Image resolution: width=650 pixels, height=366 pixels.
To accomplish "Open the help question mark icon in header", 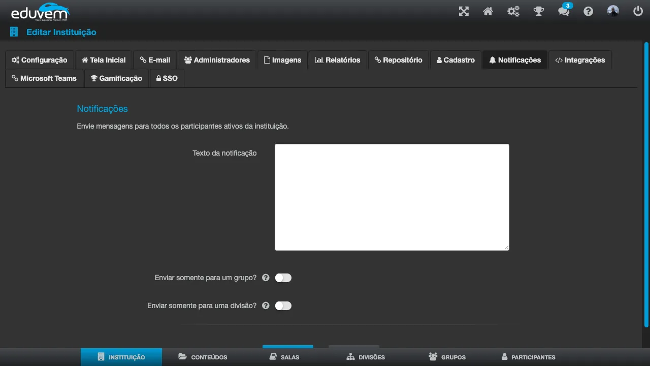I will [x=588, y=11].
